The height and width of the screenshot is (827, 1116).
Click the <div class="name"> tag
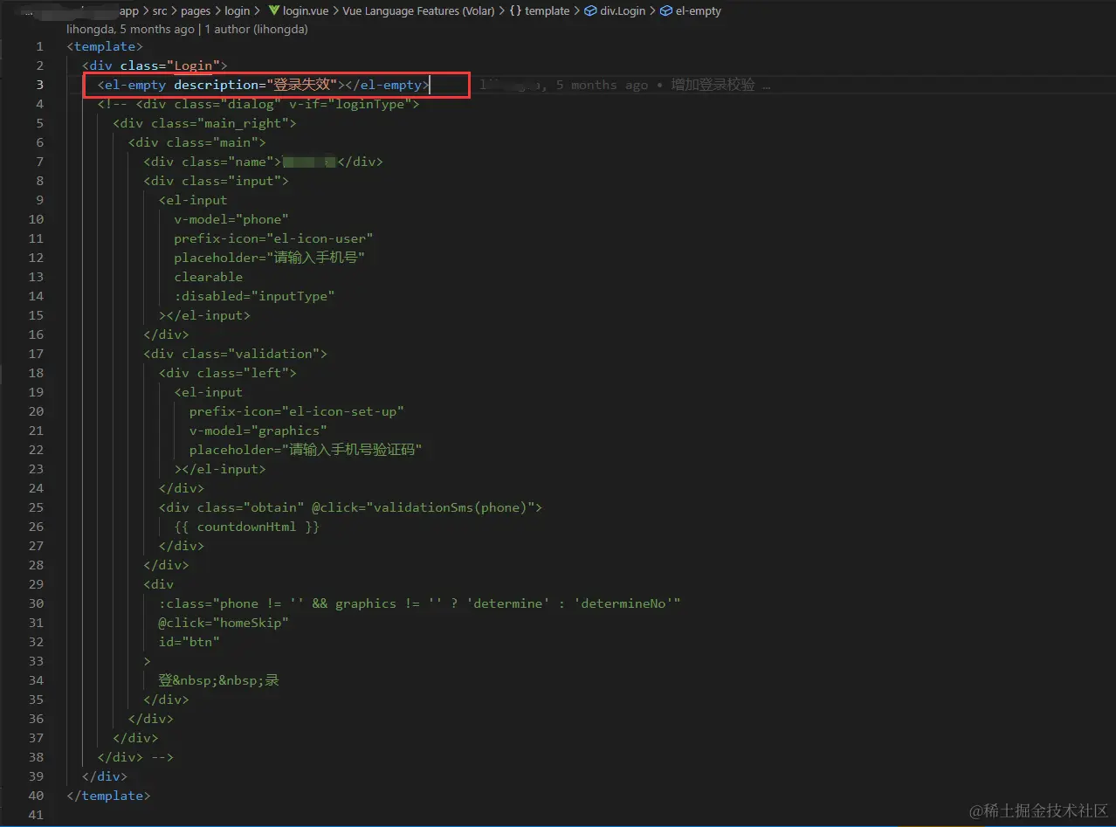212,162
